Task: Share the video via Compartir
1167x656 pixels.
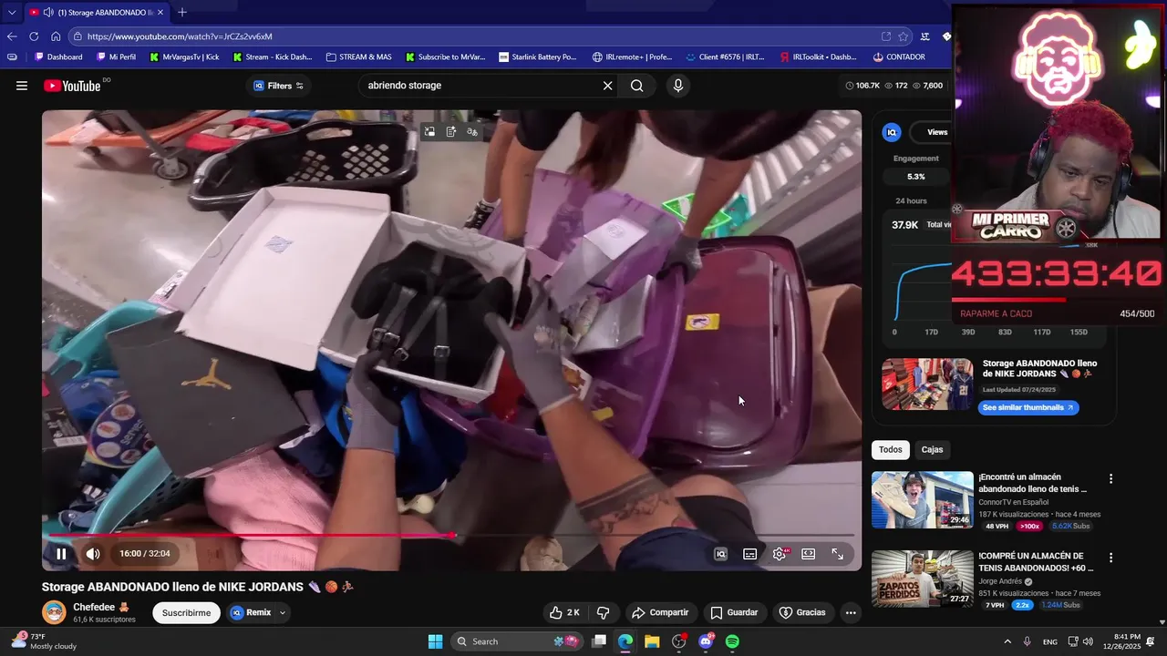Action: pyautogui.click(x=660, y=612)
